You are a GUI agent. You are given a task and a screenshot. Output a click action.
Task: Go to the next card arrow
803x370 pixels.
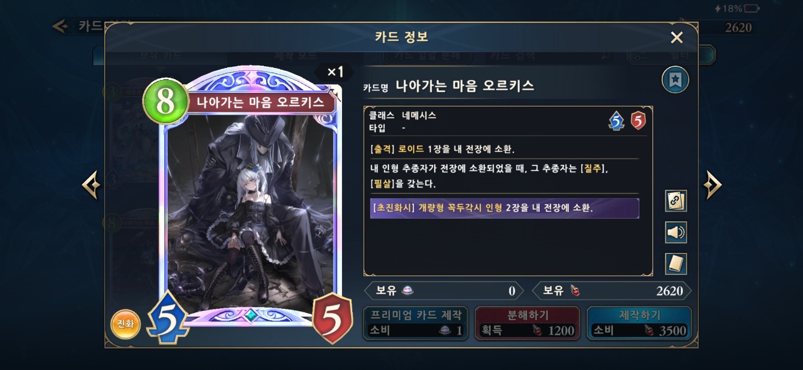[x=713, y=185]
